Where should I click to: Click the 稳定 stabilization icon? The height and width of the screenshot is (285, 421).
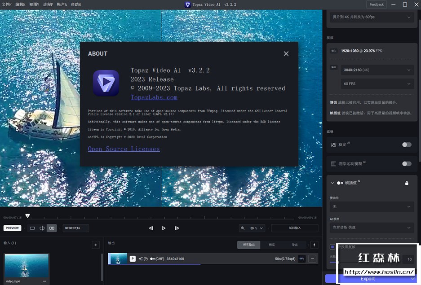pos(333,145)
